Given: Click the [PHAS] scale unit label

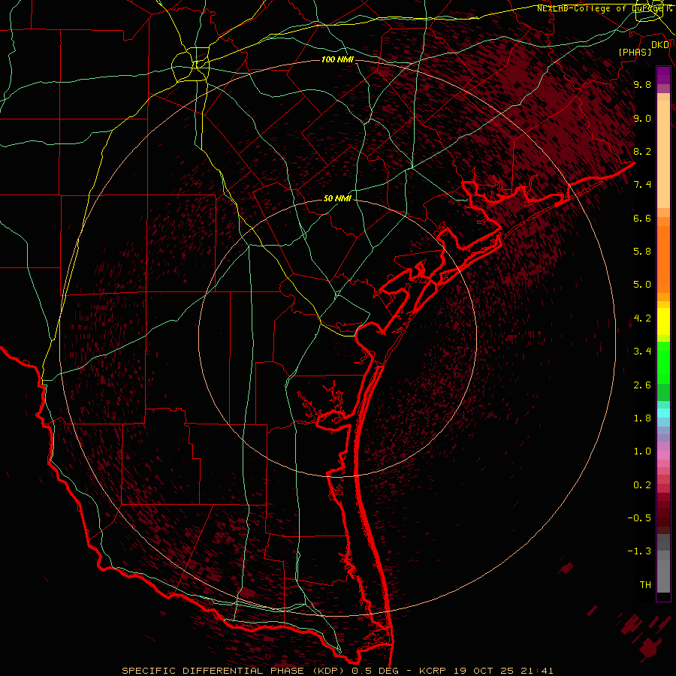Looking at the screenshot, I should point(635,53).
